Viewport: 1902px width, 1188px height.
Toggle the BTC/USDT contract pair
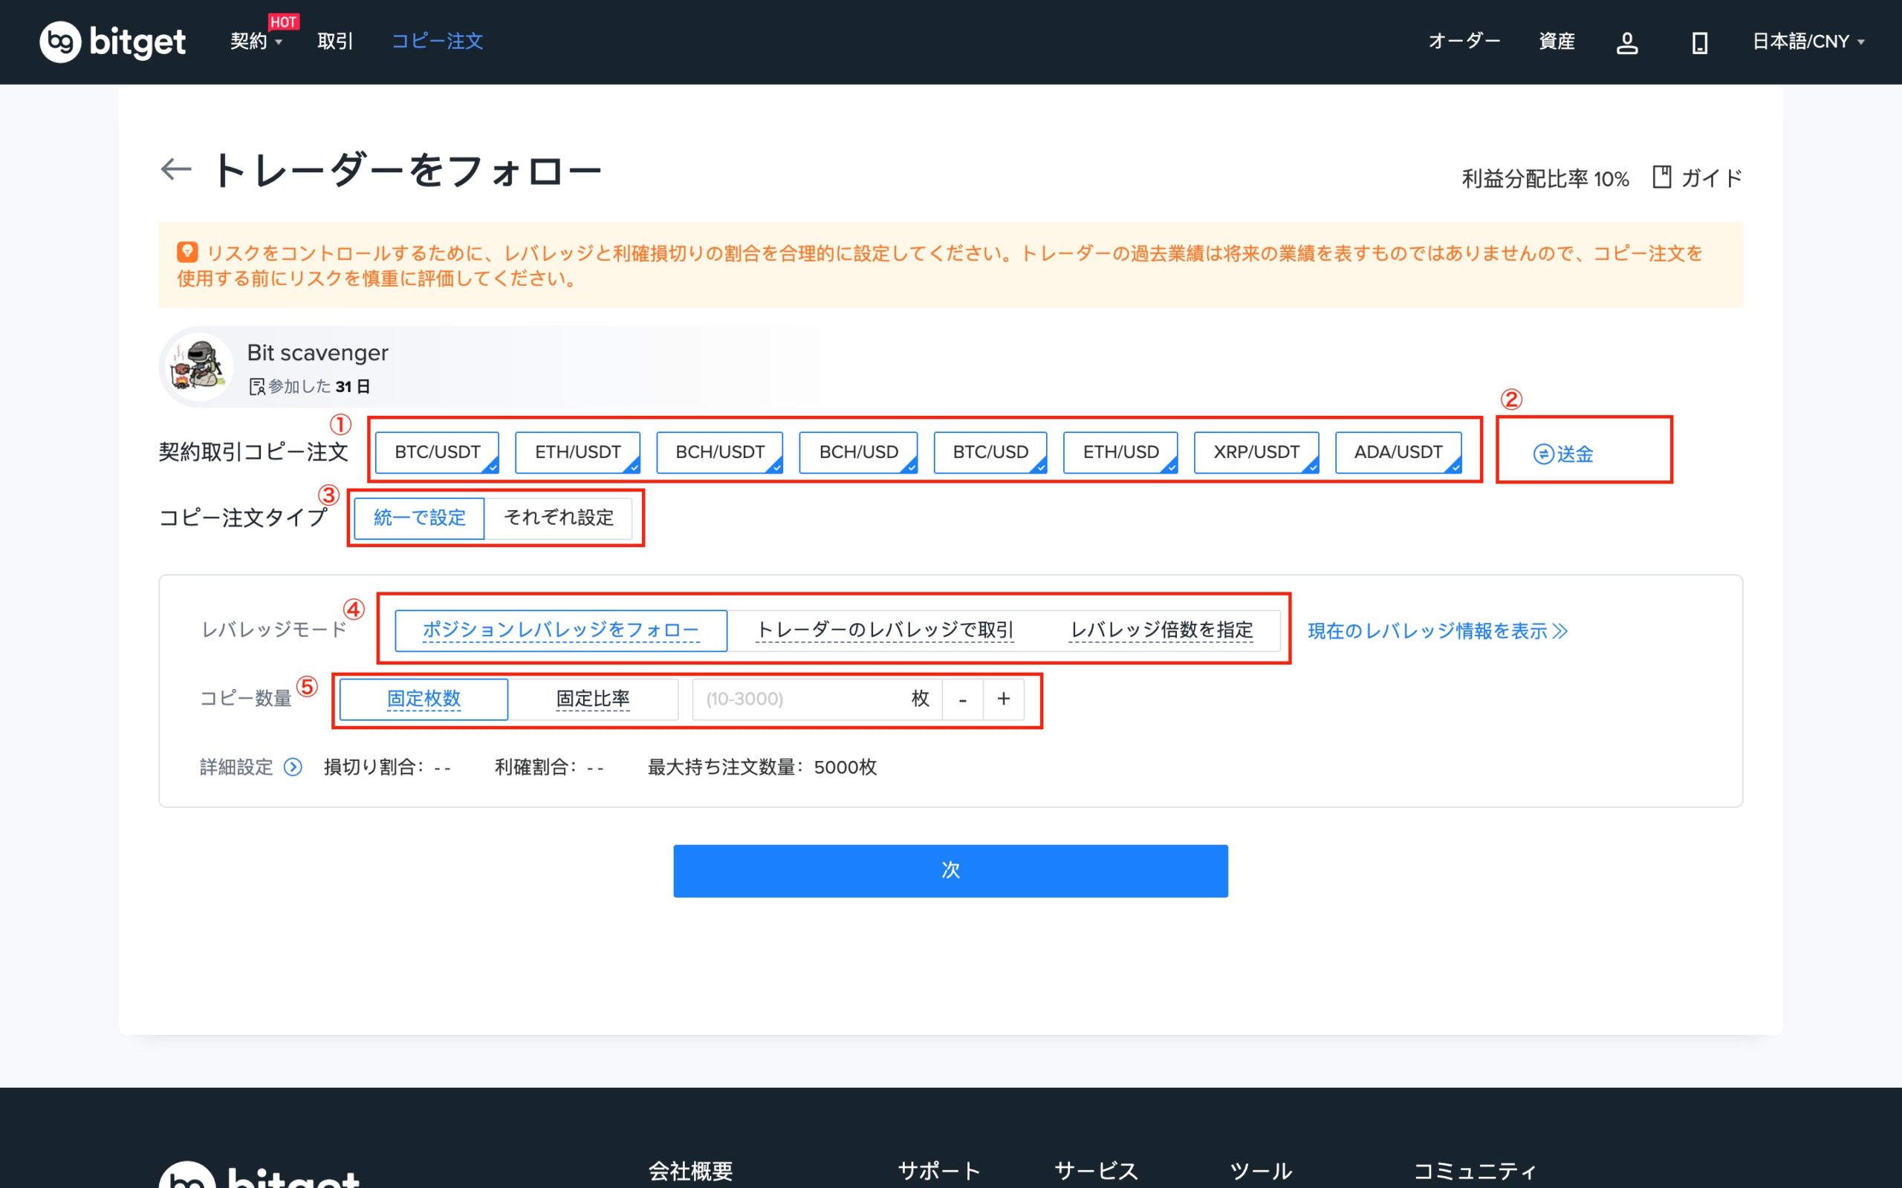pos(437,453)
